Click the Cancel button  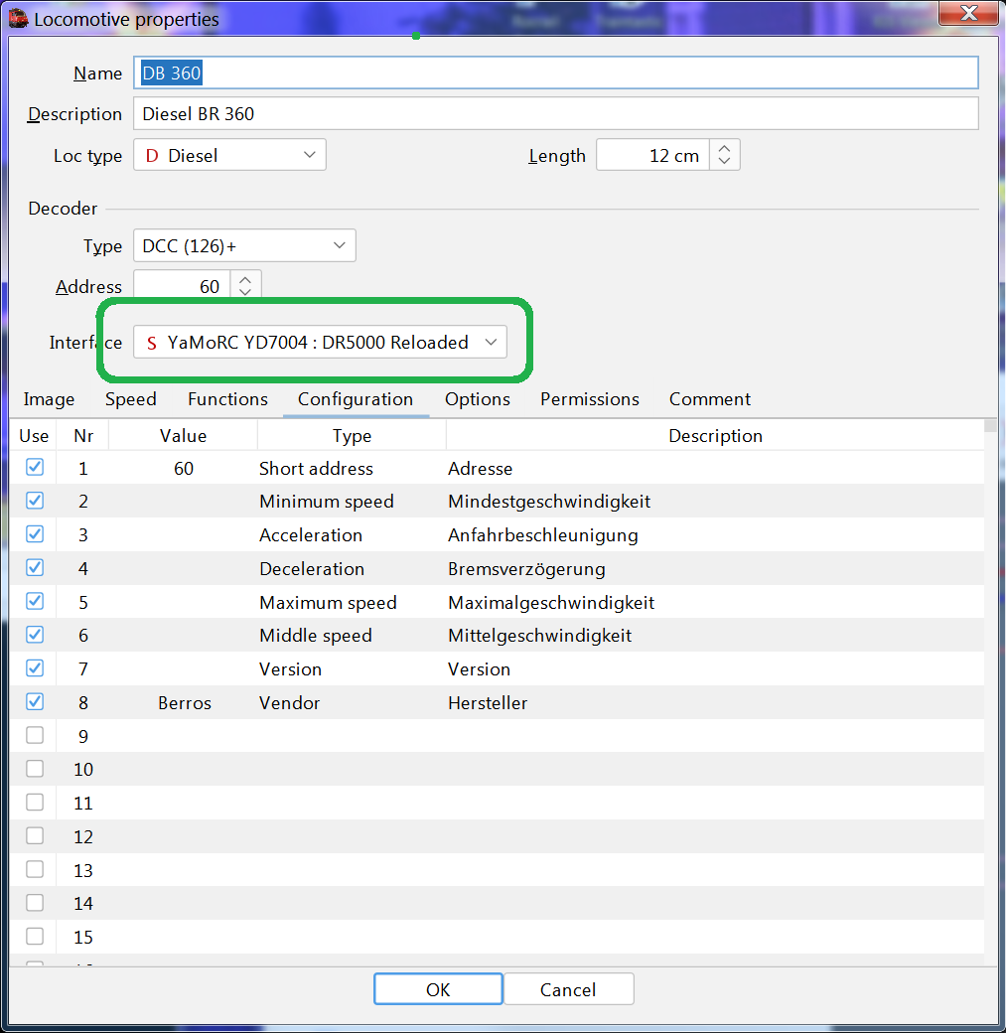click(x=568, y=989)
